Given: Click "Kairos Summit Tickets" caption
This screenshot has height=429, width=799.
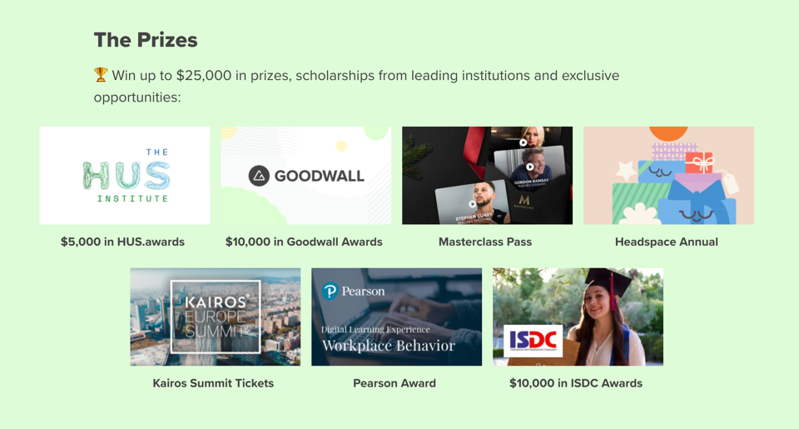Looking at the screenshot, I should pyautogui.click(x=214, y=383).
